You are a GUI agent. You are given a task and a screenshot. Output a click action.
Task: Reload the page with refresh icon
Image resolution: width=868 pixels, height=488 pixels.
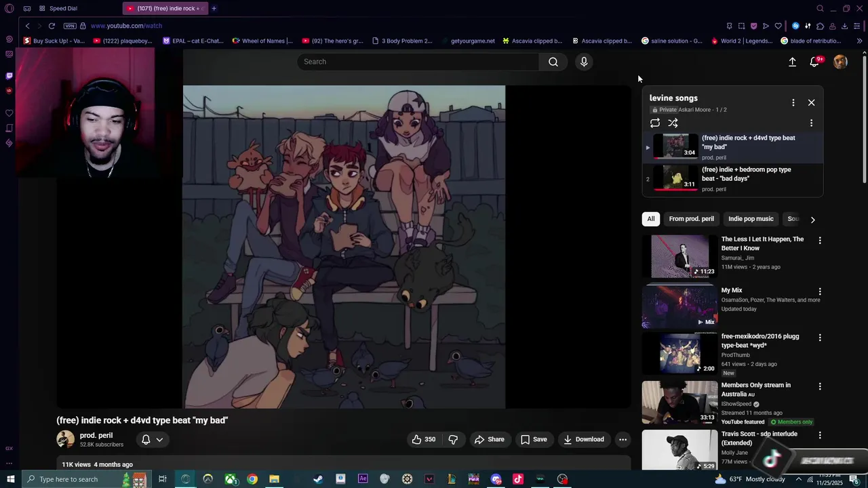(52, 26)
